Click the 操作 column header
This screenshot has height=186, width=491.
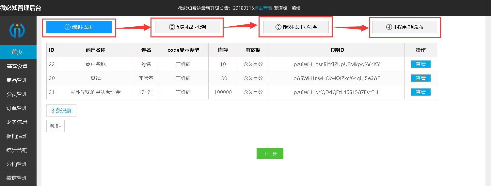pos(421,50)
